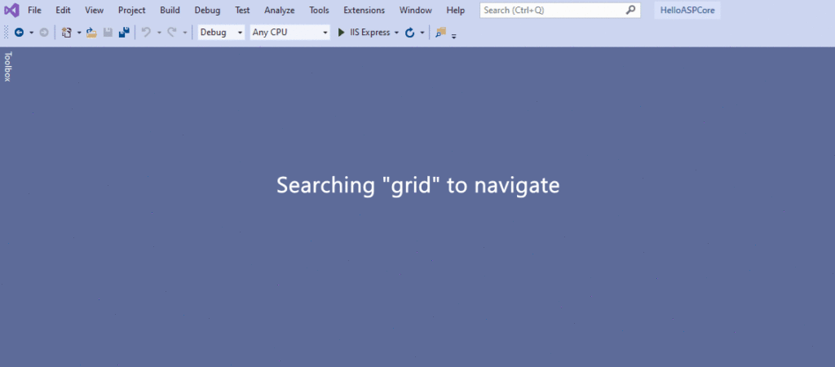Screen dimensions: 835x367
Task: Click the Redo icon
Action: (171, 33)
